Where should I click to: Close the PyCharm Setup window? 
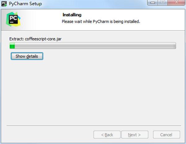tap(176, 2)
